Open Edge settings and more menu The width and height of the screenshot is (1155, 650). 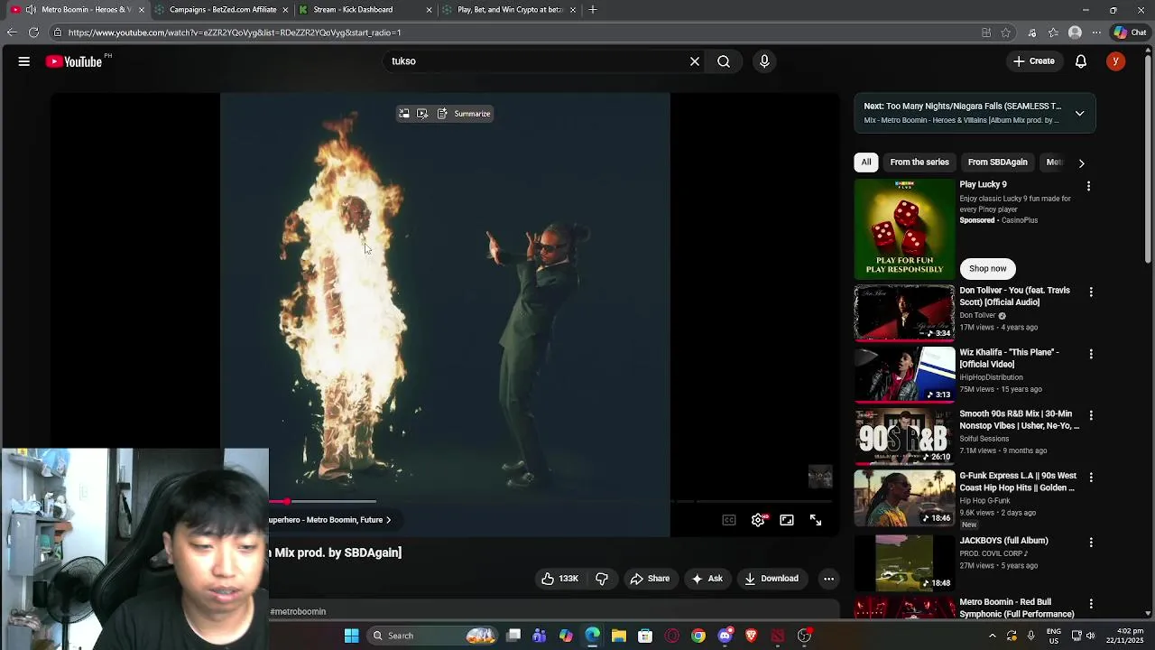[x=1096, y=32]
